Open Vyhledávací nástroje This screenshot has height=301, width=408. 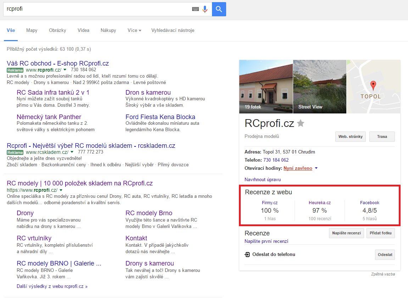point(173,30)
